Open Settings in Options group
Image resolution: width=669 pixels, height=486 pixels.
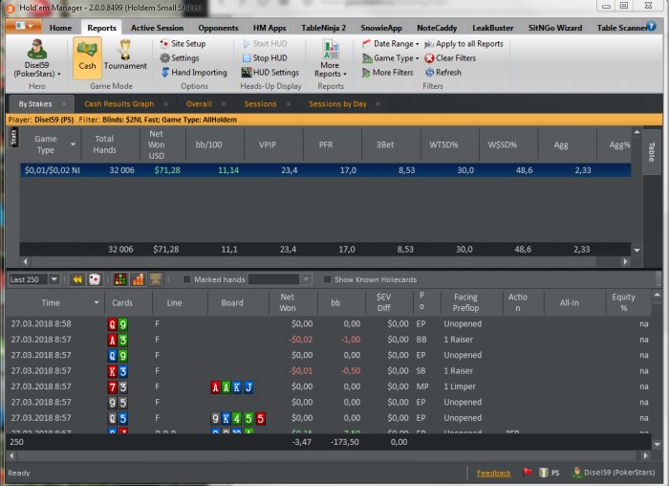(180, 58)
